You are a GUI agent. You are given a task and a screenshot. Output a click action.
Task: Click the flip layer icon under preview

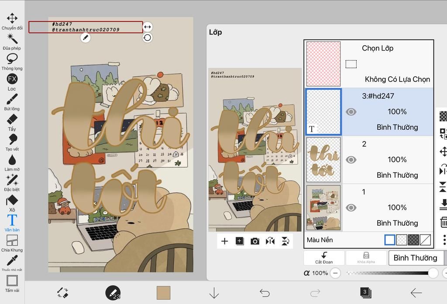point(270,241)
